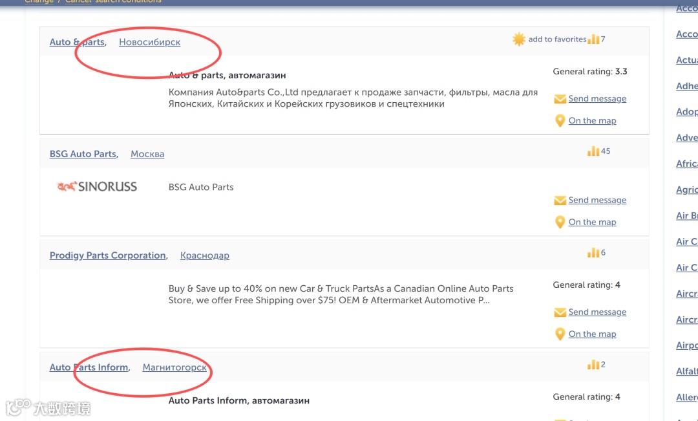Image resolution: width=698 pixels, height=421 pixels.
Task: Click map pin icon in BSG Auto Parts card
Action: 560,222
